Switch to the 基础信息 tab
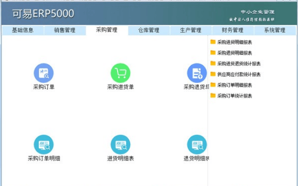The image size is (298, 186). (23, 31)
